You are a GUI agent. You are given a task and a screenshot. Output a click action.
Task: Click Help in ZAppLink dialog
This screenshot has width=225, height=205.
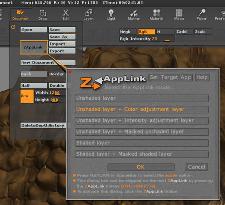pos(202,77)
